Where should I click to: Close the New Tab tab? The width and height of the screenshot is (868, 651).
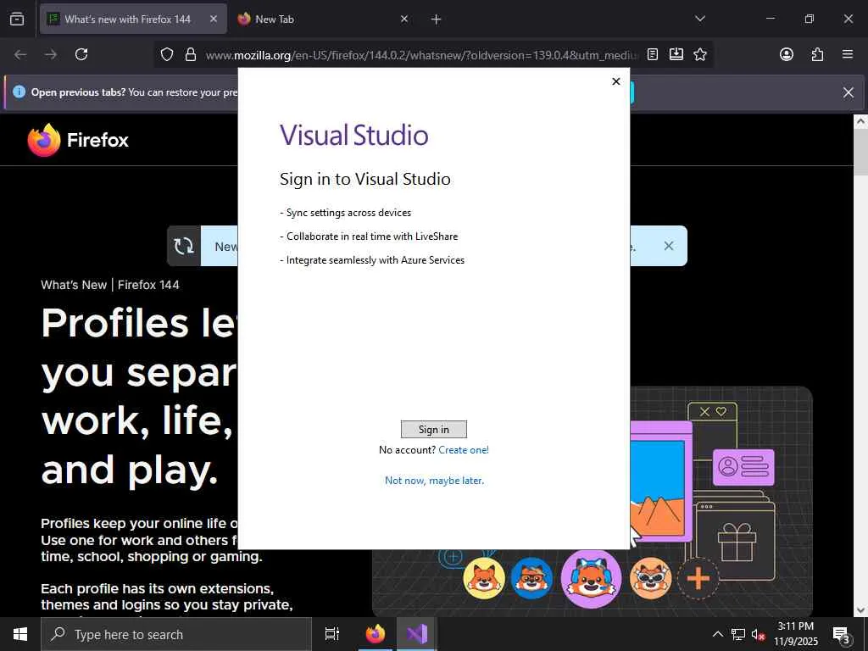[404, 19]
